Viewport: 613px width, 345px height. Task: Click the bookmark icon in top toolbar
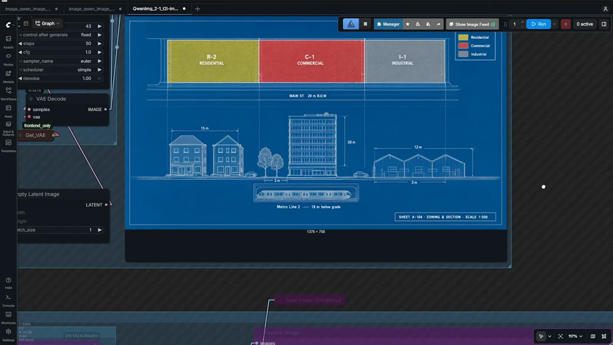coord(365,24)
